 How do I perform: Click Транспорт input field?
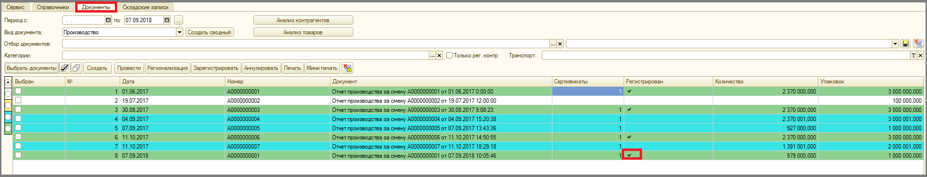(x=726, y=55)
